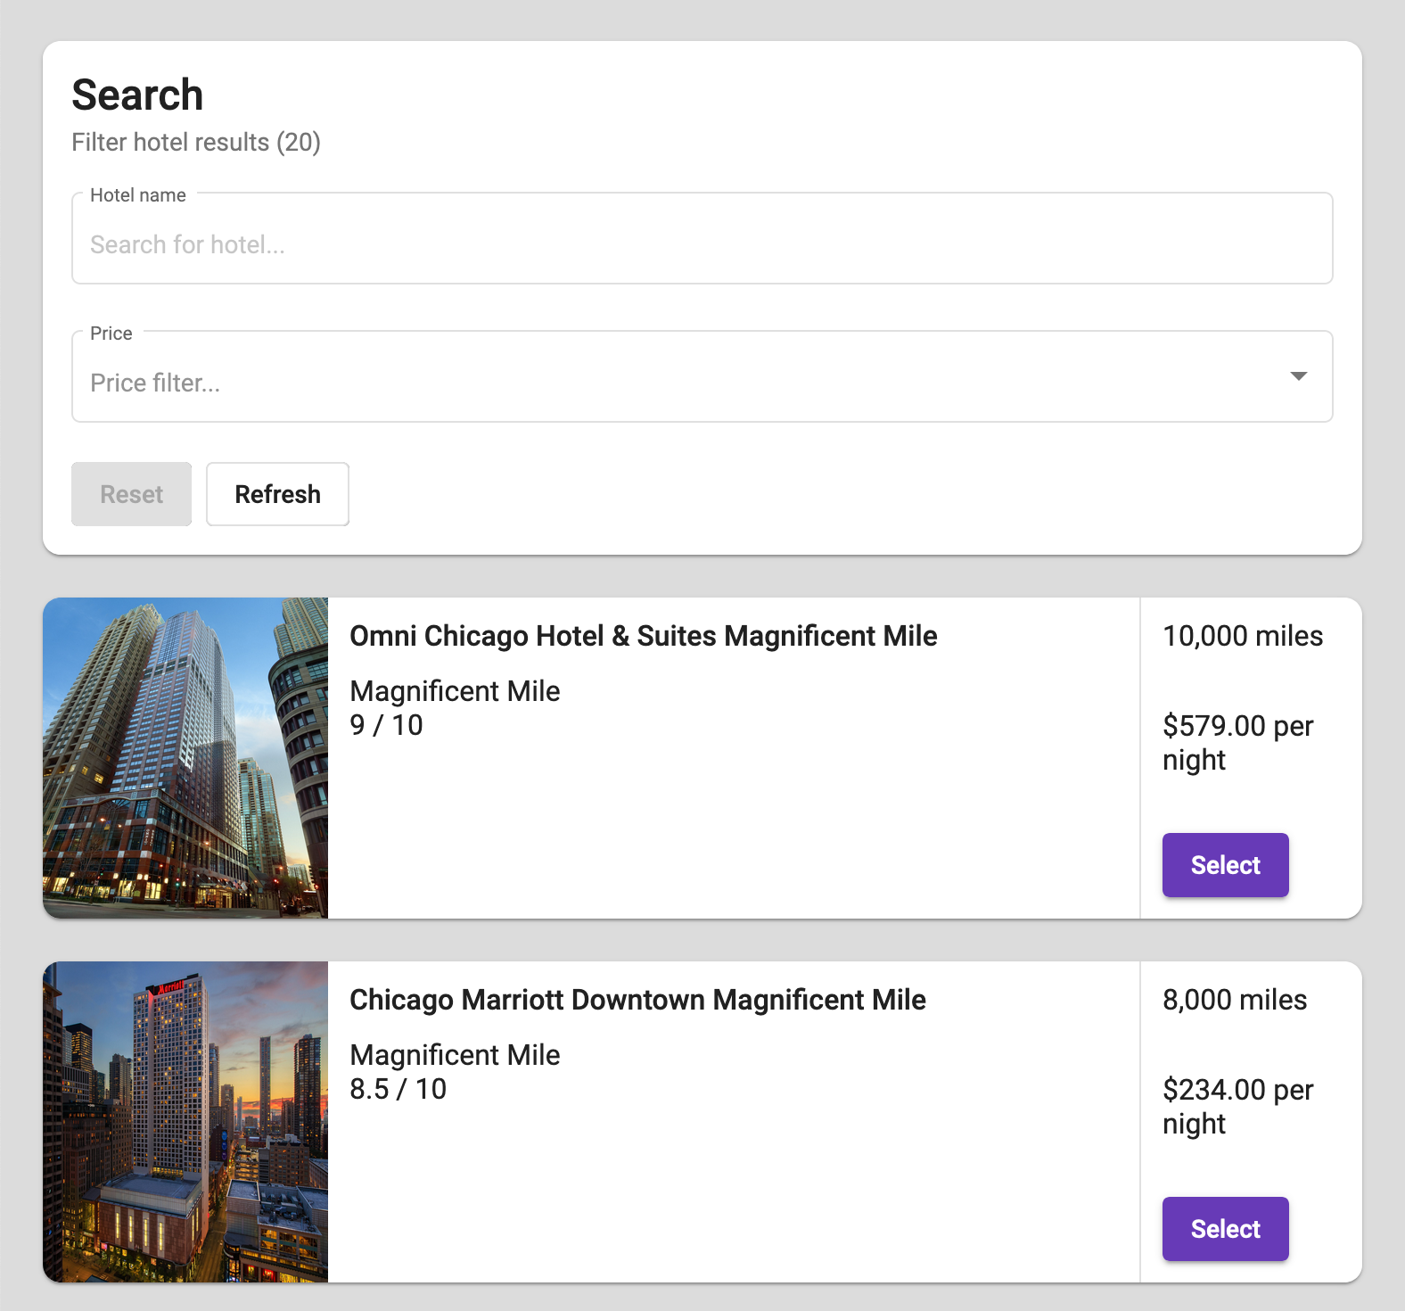The image size is (1405, 1311).
Task: Click the Chicago Marriott Downtown Magnificent Mile title
Action: (x=637, y=1000)
